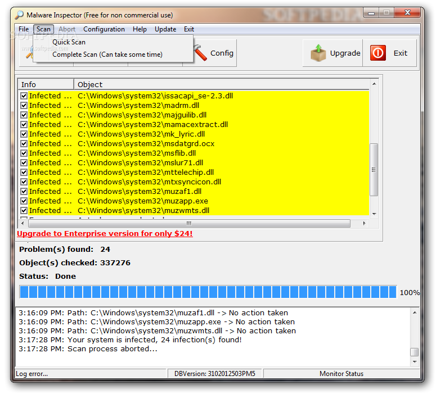436x394 pixels.
Task: Toggle the muzwmts.dll checkbox
Action: (x=24, y=210)
